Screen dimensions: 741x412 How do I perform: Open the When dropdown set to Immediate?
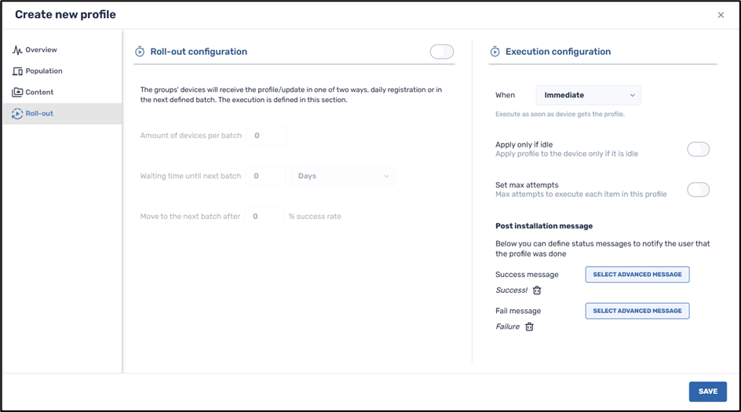tap(588, 95)
